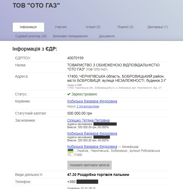Open the Інформація tab
The height and width of the screenshot is (189, 183).
pos(28,27)
